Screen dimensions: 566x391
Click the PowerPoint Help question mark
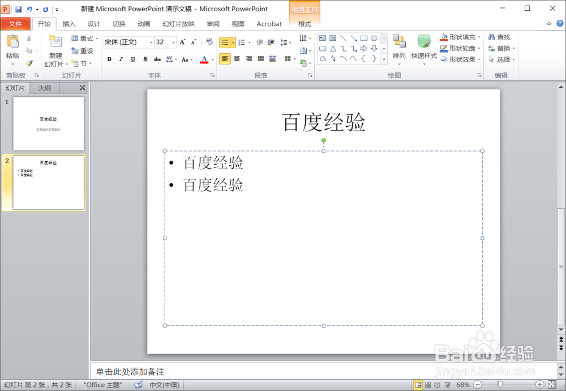560,23
